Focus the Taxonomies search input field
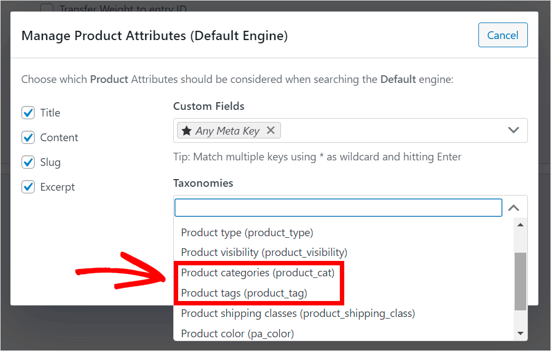The height and width of the screenshot is (351, 551). pyautogui.click(x=338, y=208)
